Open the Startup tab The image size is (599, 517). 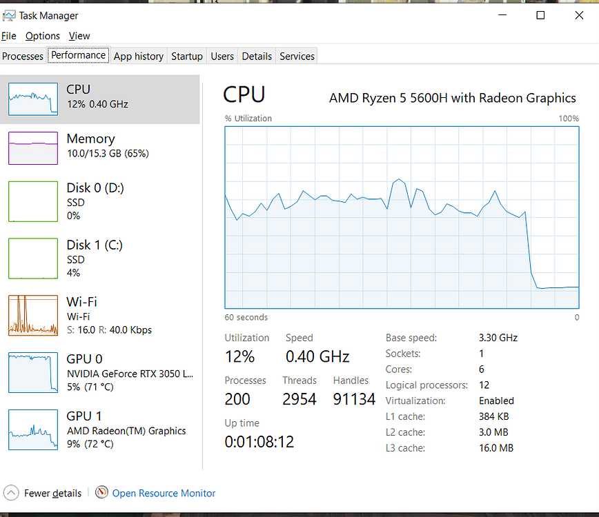[186, 56]
